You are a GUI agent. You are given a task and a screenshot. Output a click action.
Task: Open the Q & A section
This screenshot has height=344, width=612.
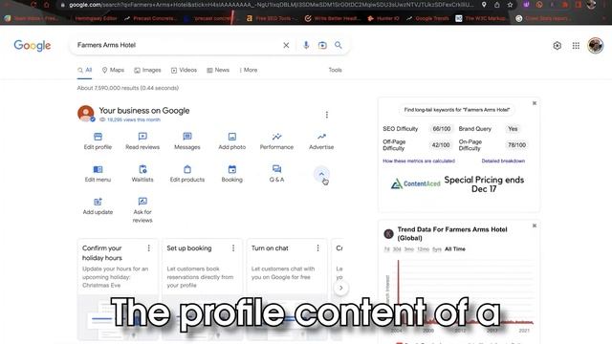(x=276, y=174)
